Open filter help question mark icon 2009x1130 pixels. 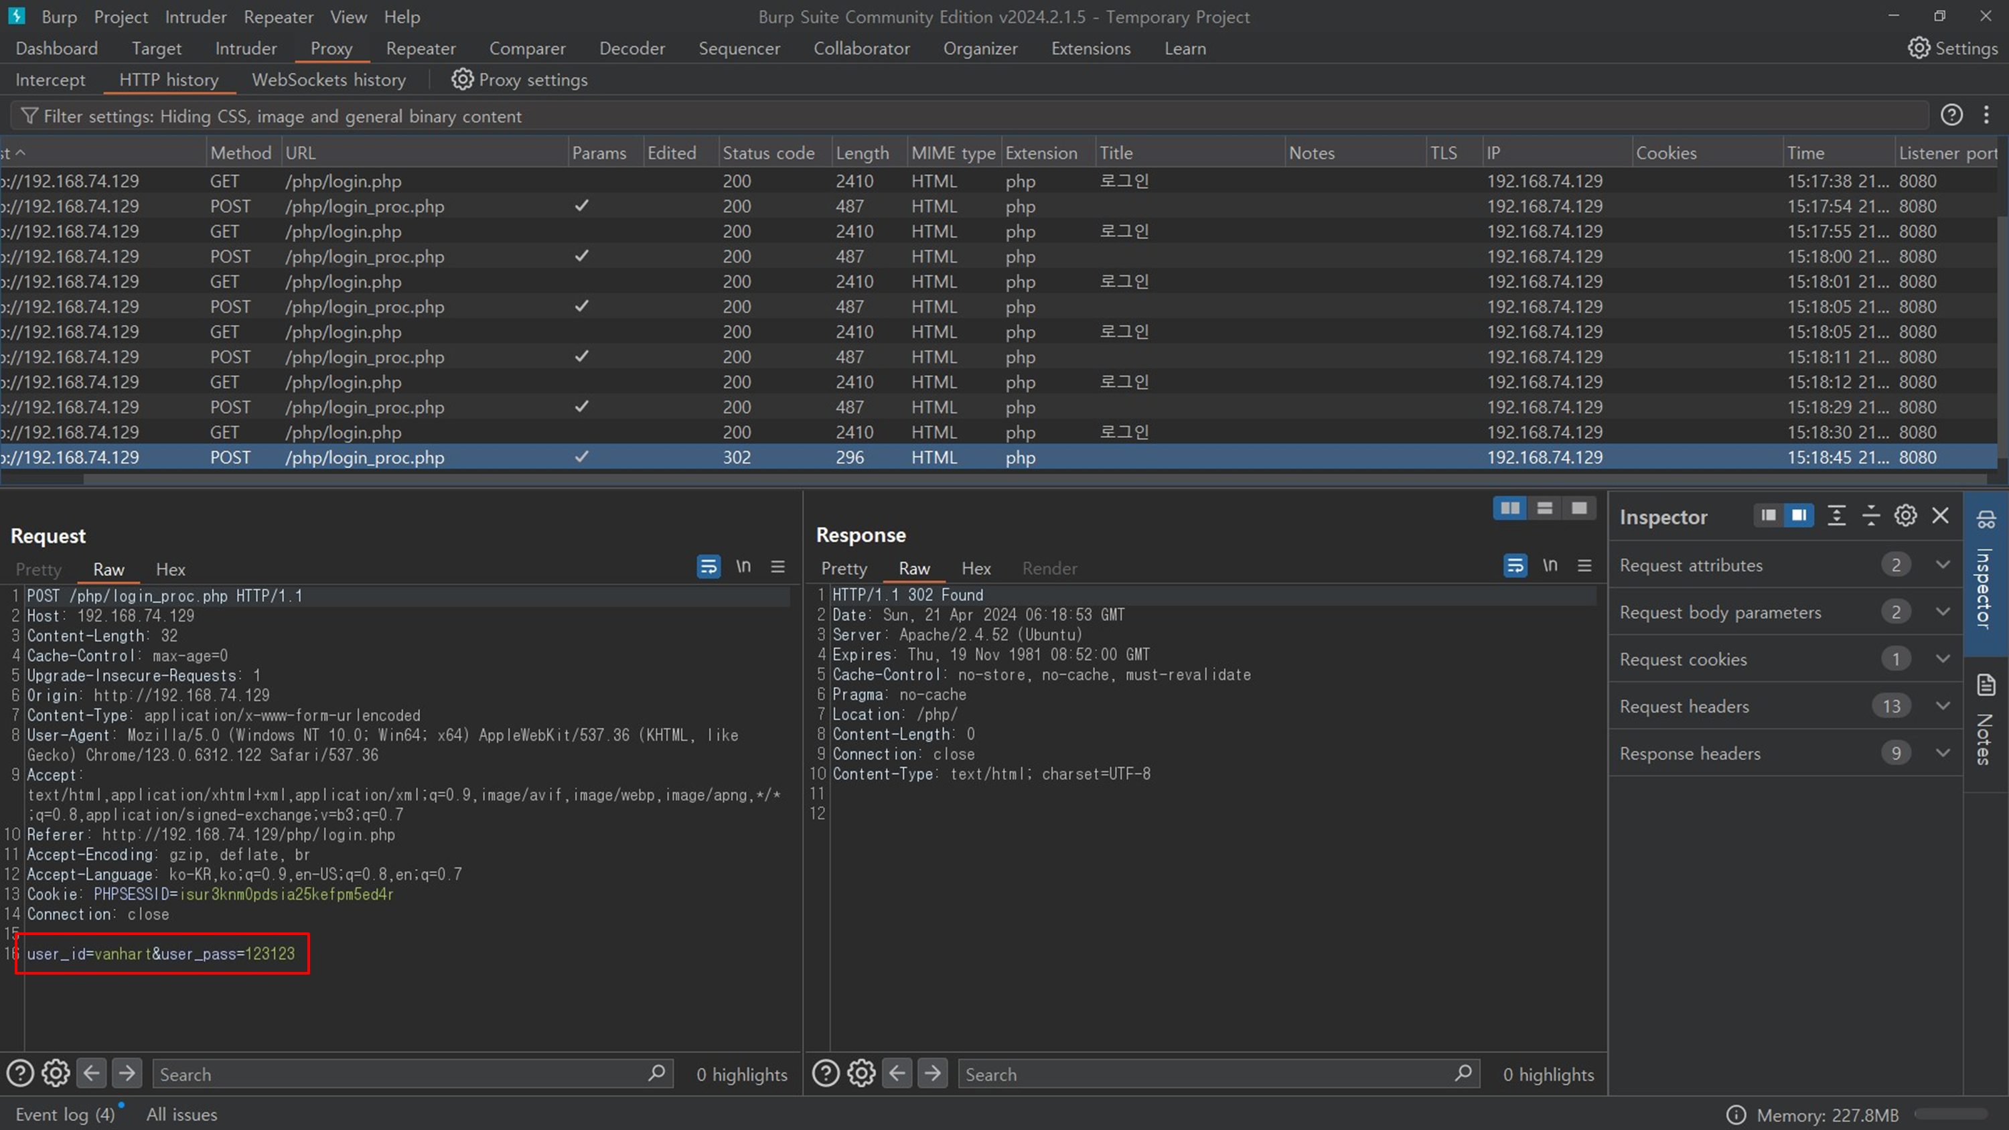point(1951,115)
